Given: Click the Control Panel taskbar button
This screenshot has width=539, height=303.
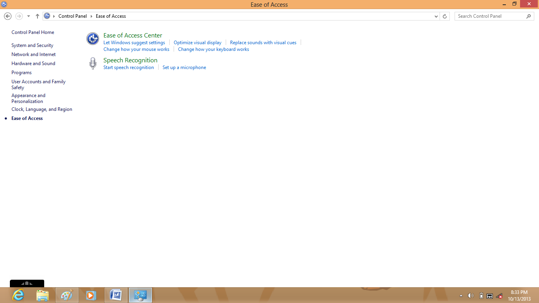Looking at the screenshot, I should [140, 295].
